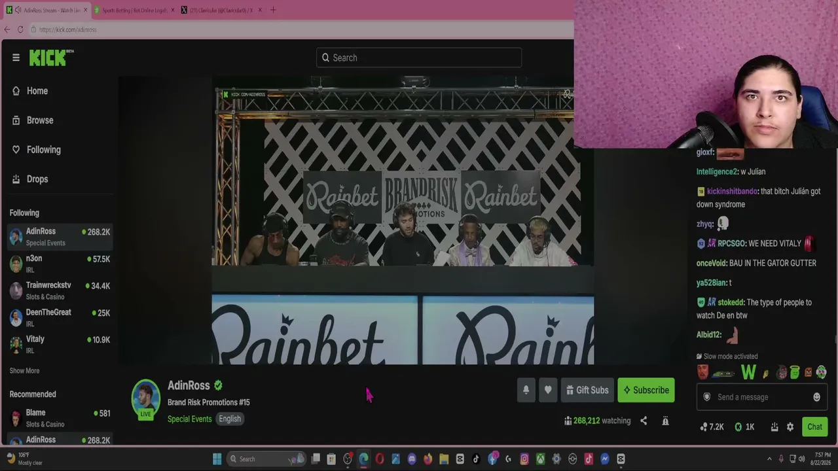Screen dimensions: 838x471
Task: Follow AdinRoss with the heart button
Action: pyautogui.click(x=548, y=390)
